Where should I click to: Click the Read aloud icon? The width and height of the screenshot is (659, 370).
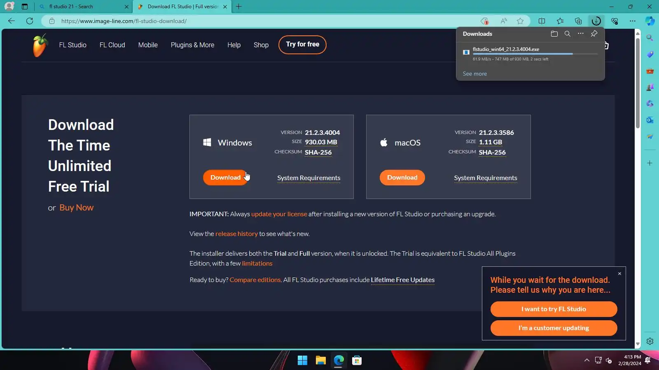[x=504, y=21]
